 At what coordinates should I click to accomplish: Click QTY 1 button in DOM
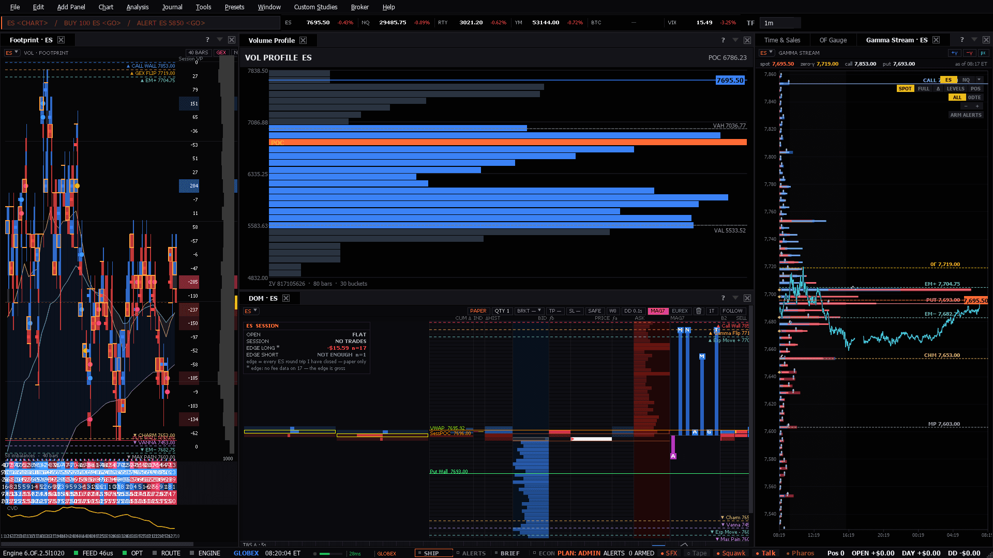[502, 311]
